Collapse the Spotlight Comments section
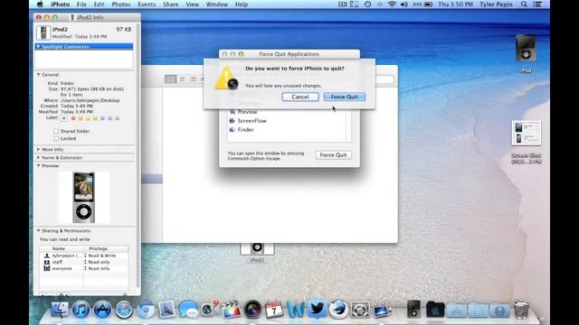Viewport: 579px width, 325px height. (38, 47)
